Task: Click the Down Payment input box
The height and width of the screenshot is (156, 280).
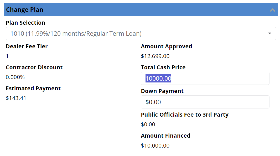Action: 205,102
